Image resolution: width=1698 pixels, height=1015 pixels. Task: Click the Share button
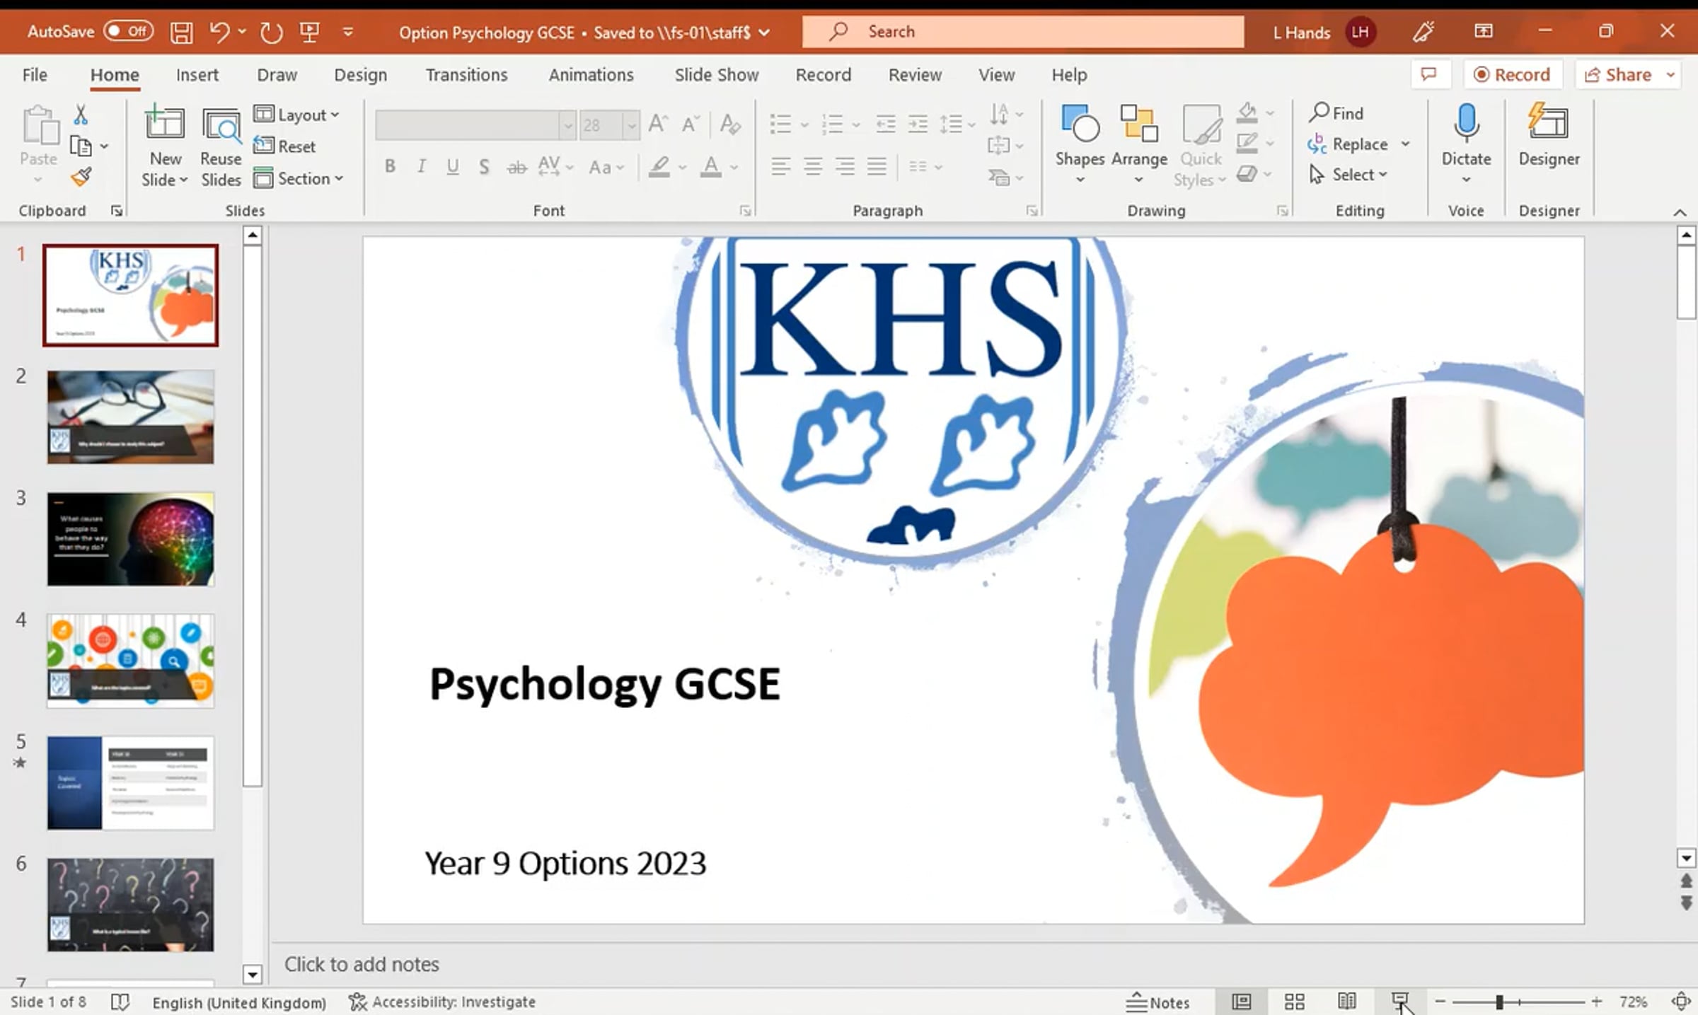(1618, 74)
